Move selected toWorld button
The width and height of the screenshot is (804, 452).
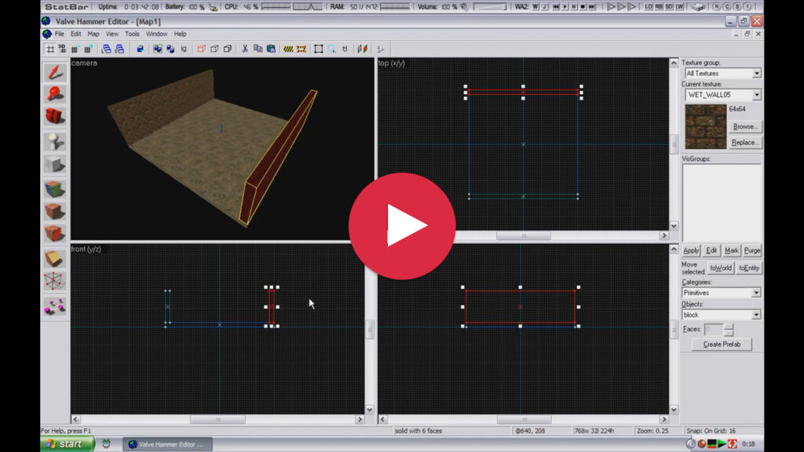pos(721,268)
